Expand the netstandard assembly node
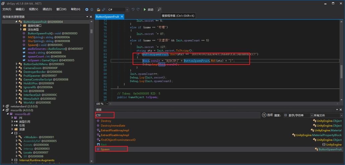Image resolution: width=345 pixels, height=165 pixels. click(x=3, y=106)
